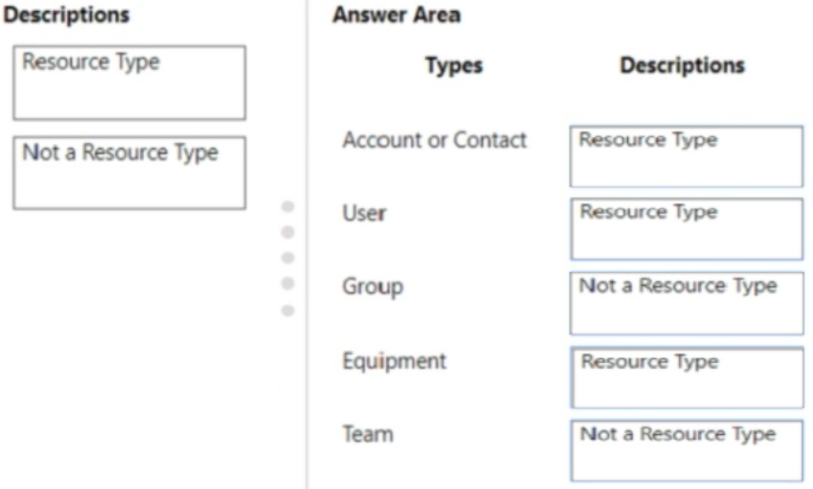Click the answer box beside Equipment

point(686,377)
